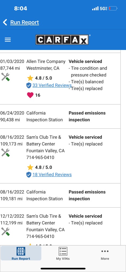Switch to the My VINs tab
This screenshot has width=126, height=272.
click(63, 253)
